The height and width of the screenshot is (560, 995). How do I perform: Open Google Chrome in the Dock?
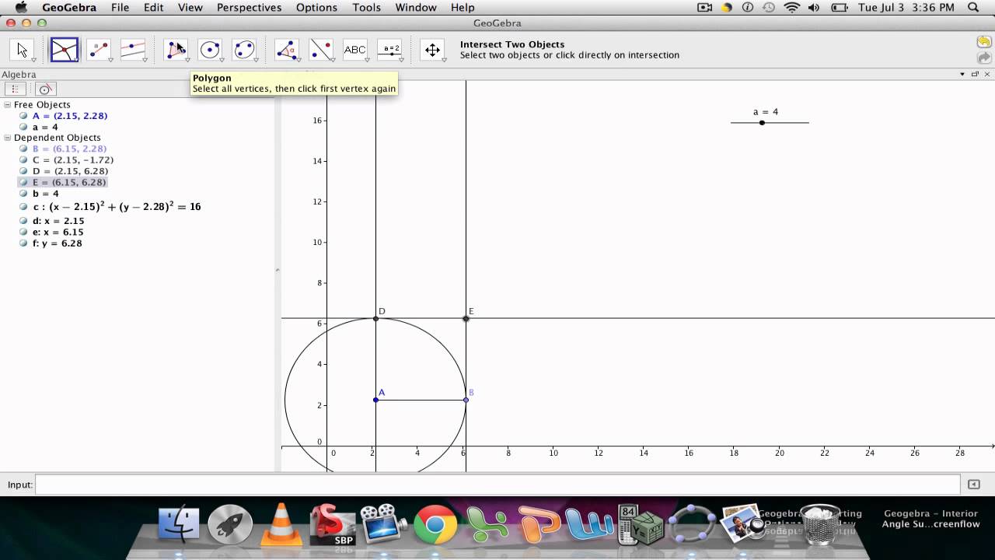click(x=435, y=526)
